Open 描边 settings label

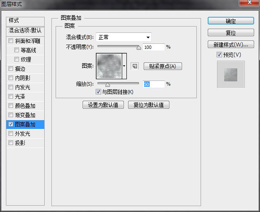(20, 69)
